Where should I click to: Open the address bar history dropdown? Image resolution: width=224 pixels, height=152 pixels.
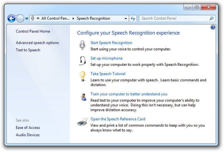click(126, 18)
